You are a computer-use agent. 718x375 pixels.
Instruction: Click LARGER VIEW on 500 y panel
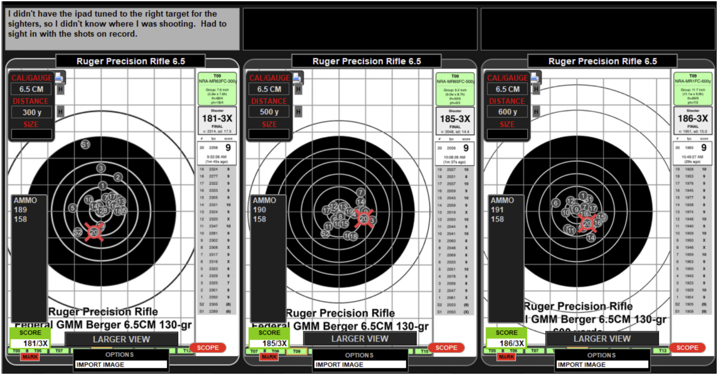360,339
